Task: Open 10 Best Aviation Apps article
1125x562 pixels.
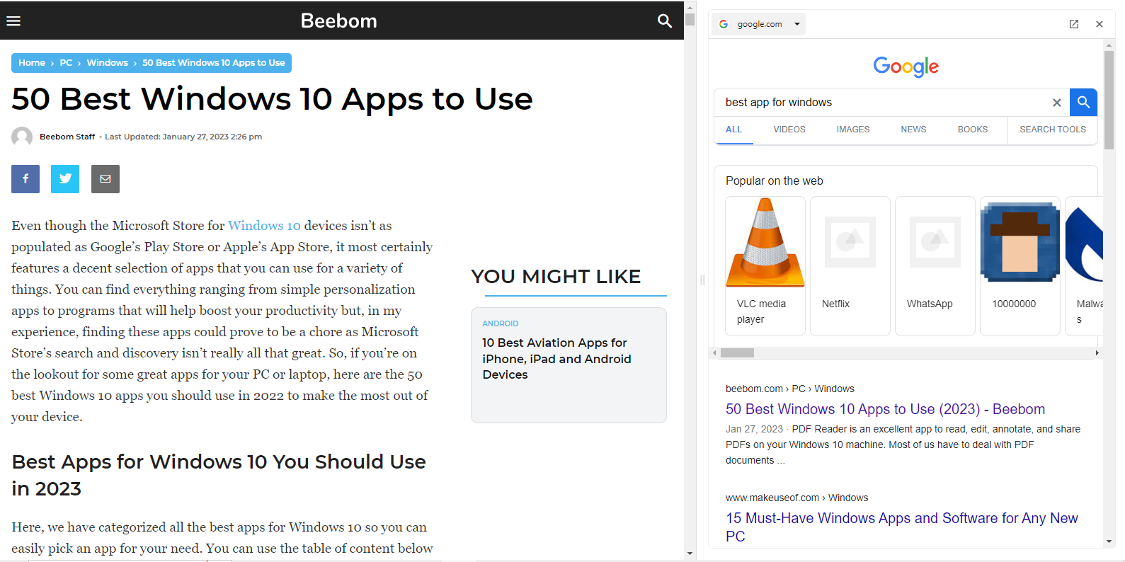Action: [556, 359]
